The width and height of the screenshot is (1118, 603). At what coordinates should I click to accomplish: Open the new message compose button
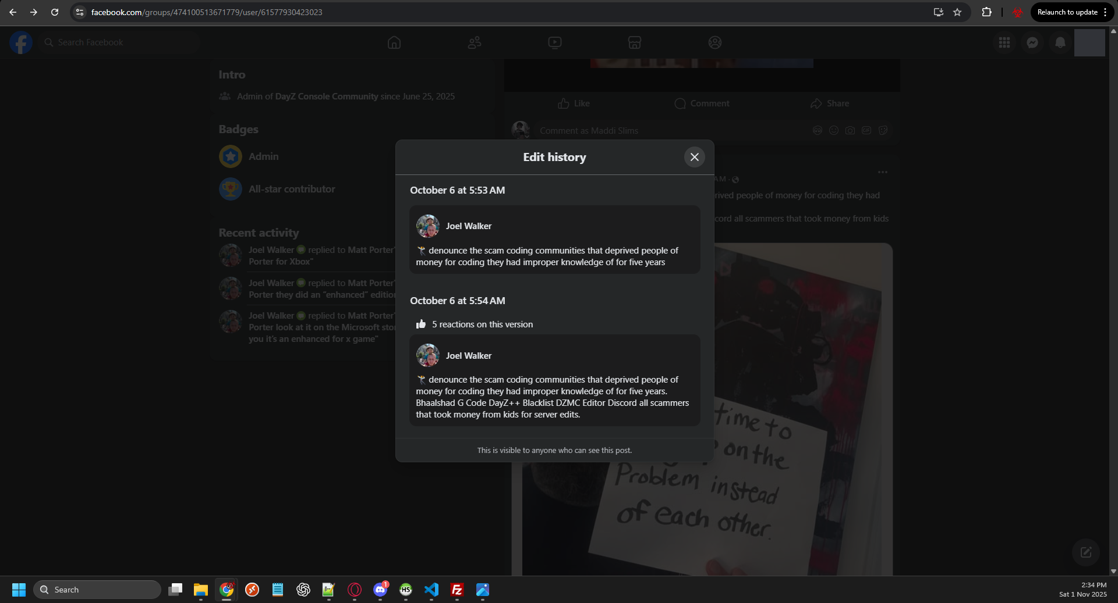pyautogui.click(x=1086, y=552)
